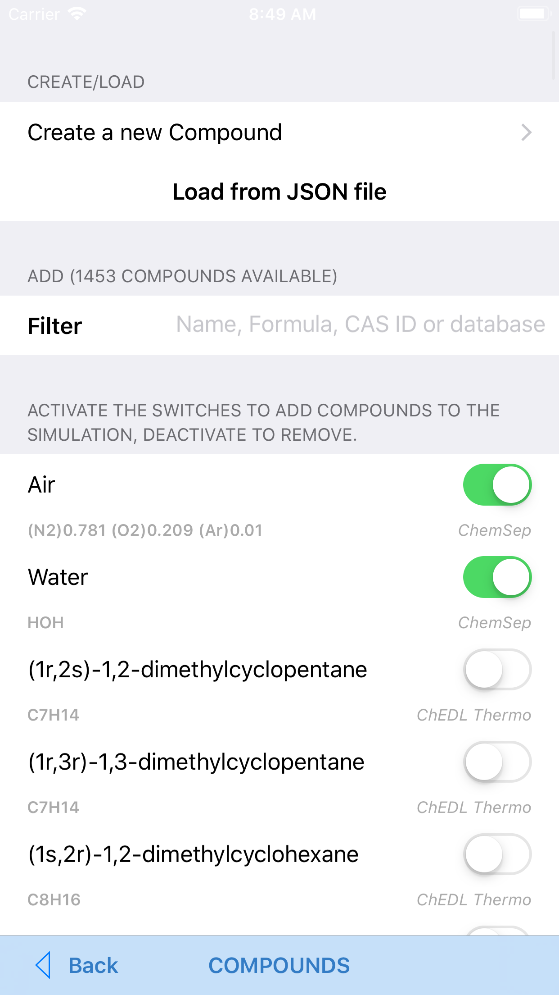Select Load from JSON file
This screenshot has height=995, width=559.
click(x=279, y=191)
